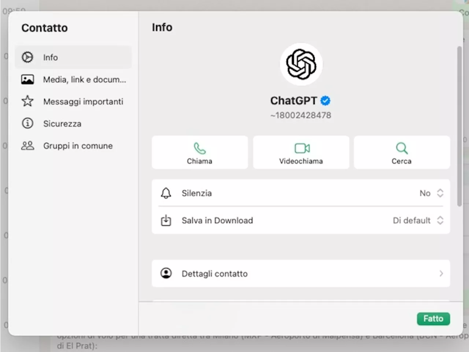Click the Sicurezza info circle icon
The width and height of the screenshot is (469, 352).
pyautogui.click(x=27, y=123)
